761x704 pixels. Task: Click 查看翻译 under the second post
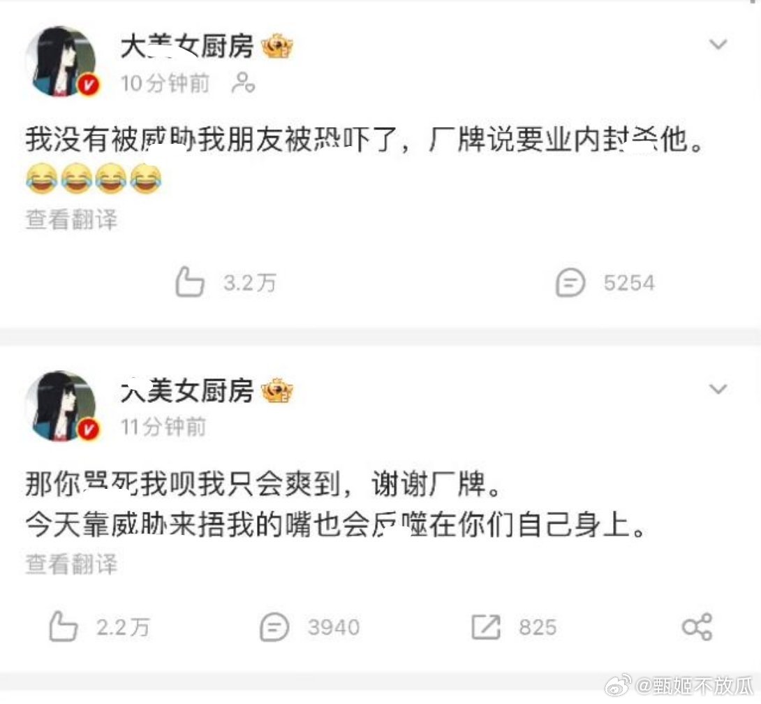pyautogui.click(x=71, y=564)
